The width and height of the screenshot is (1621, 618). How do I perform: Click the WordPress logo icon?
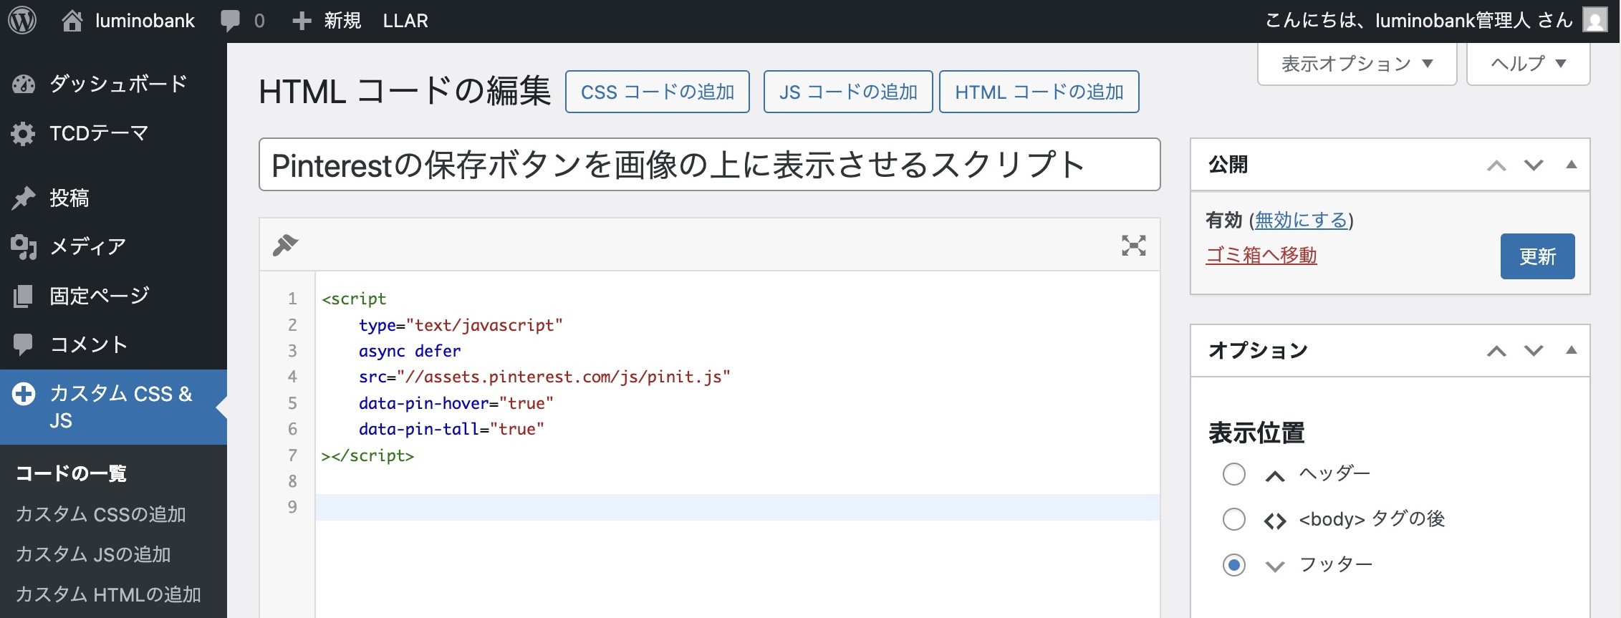(22, 21)
